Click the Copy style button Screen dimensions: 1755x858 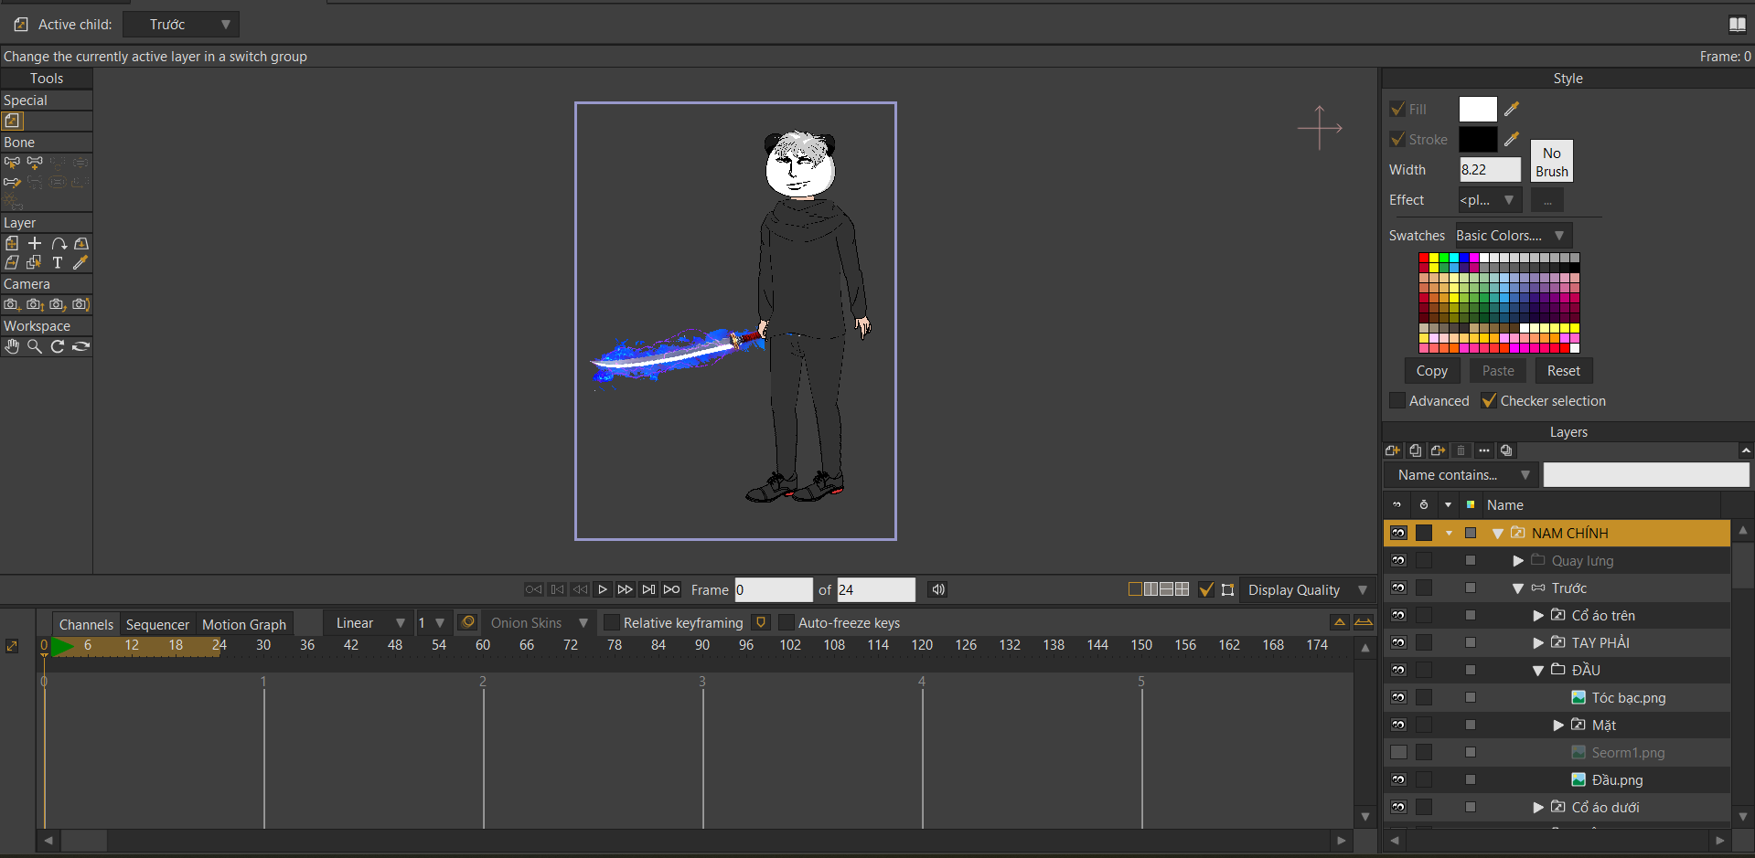pos(1431,371)
